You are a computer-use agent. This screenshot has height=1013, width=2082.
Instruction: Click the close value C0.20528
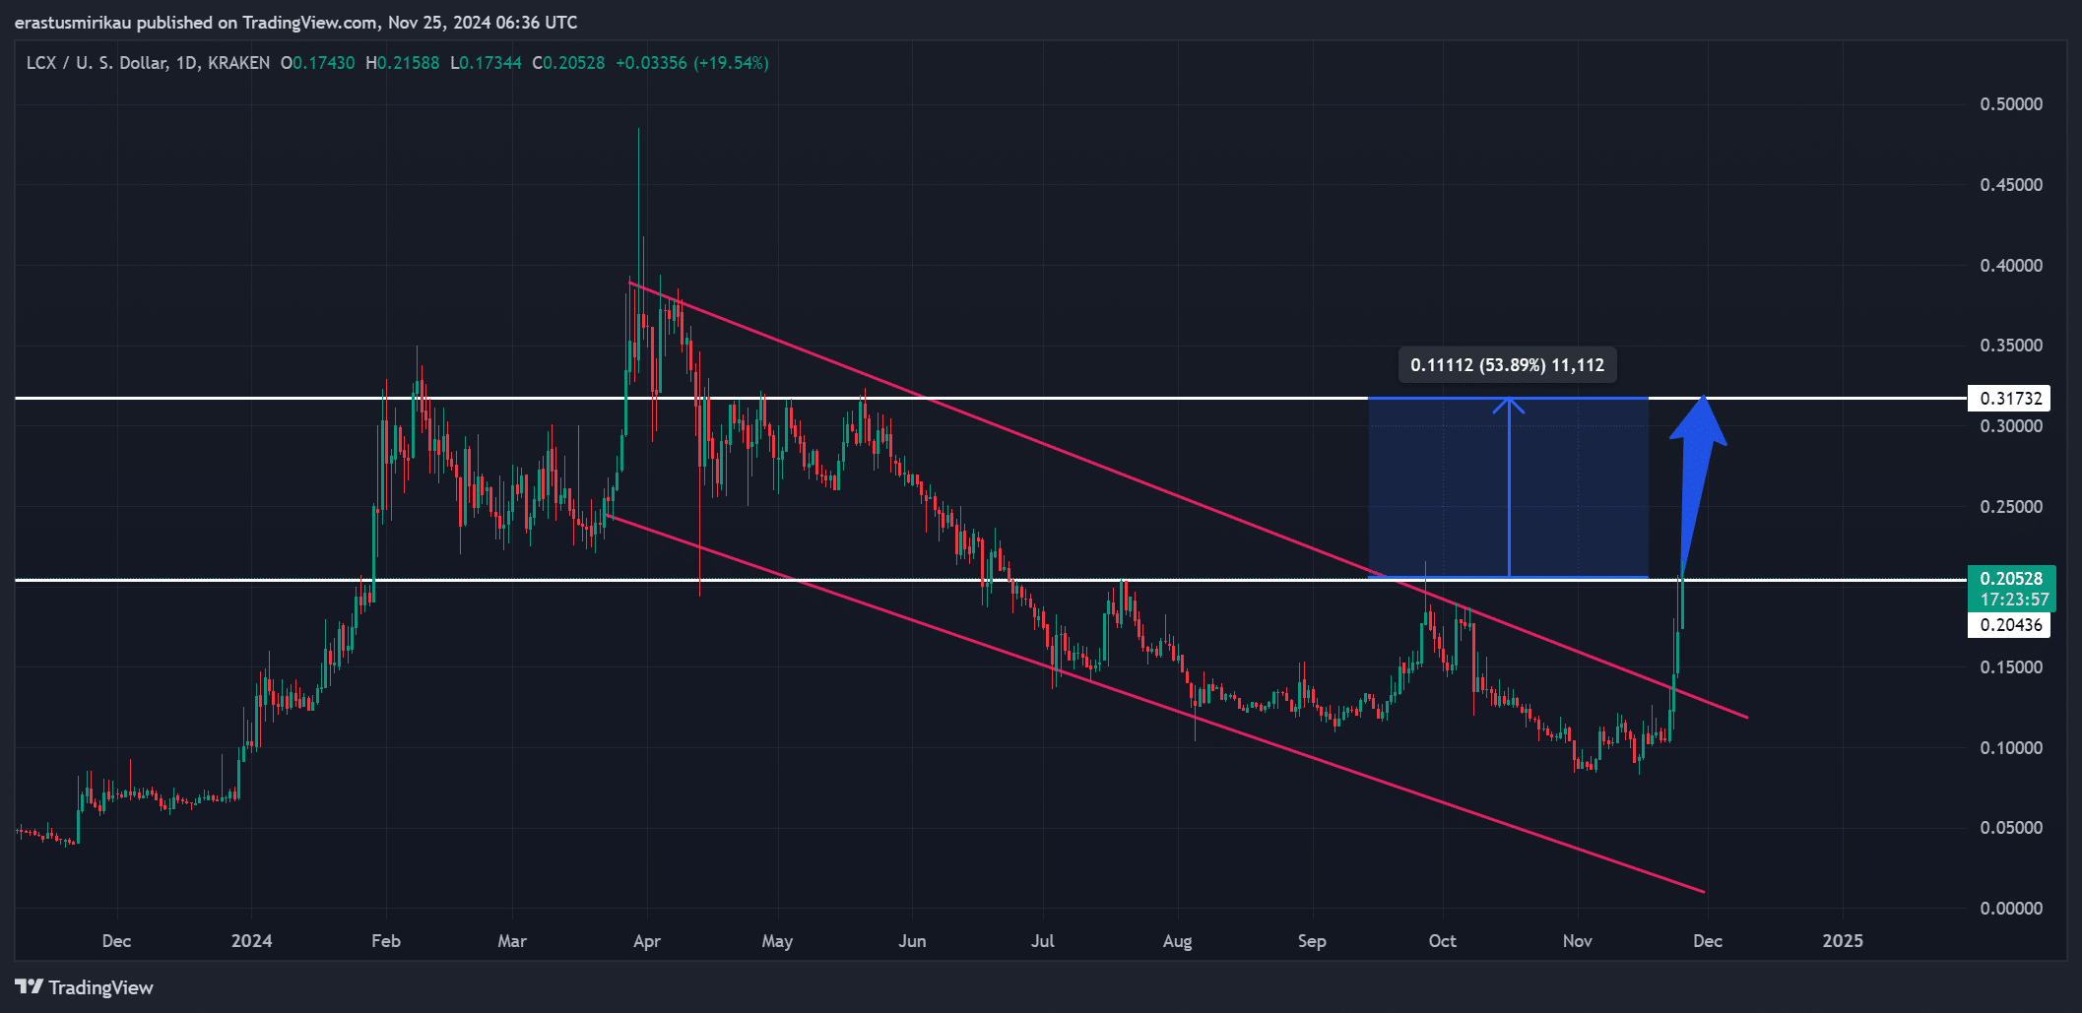568,63
